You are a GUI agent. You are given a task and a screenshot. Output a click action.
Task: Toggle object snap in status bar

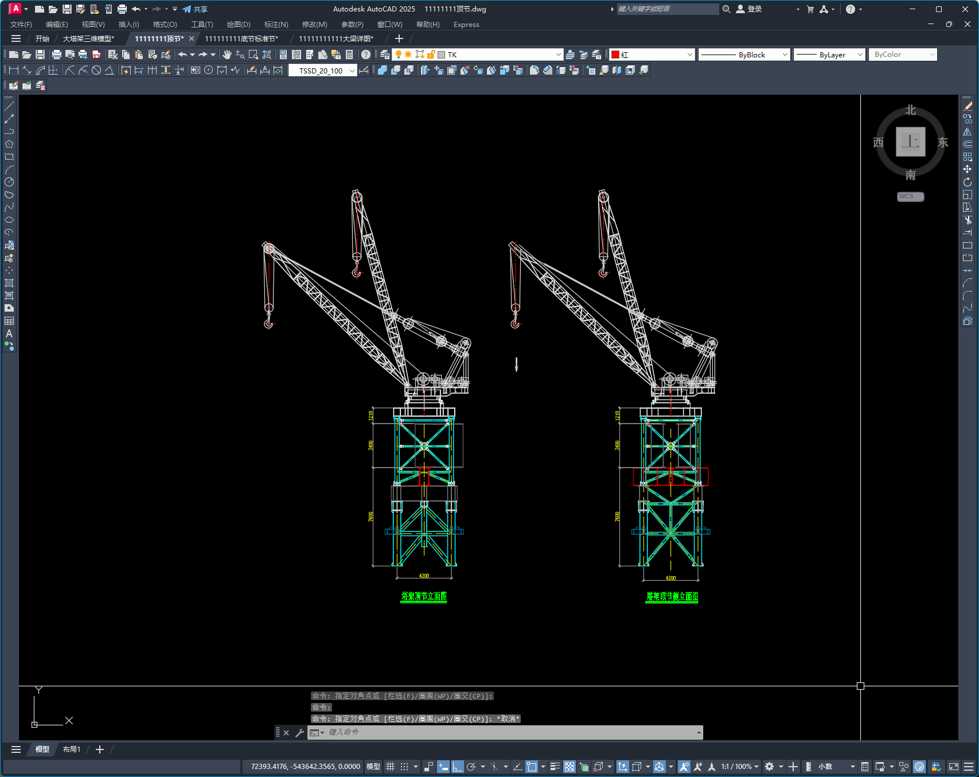(x=532, y=767)
